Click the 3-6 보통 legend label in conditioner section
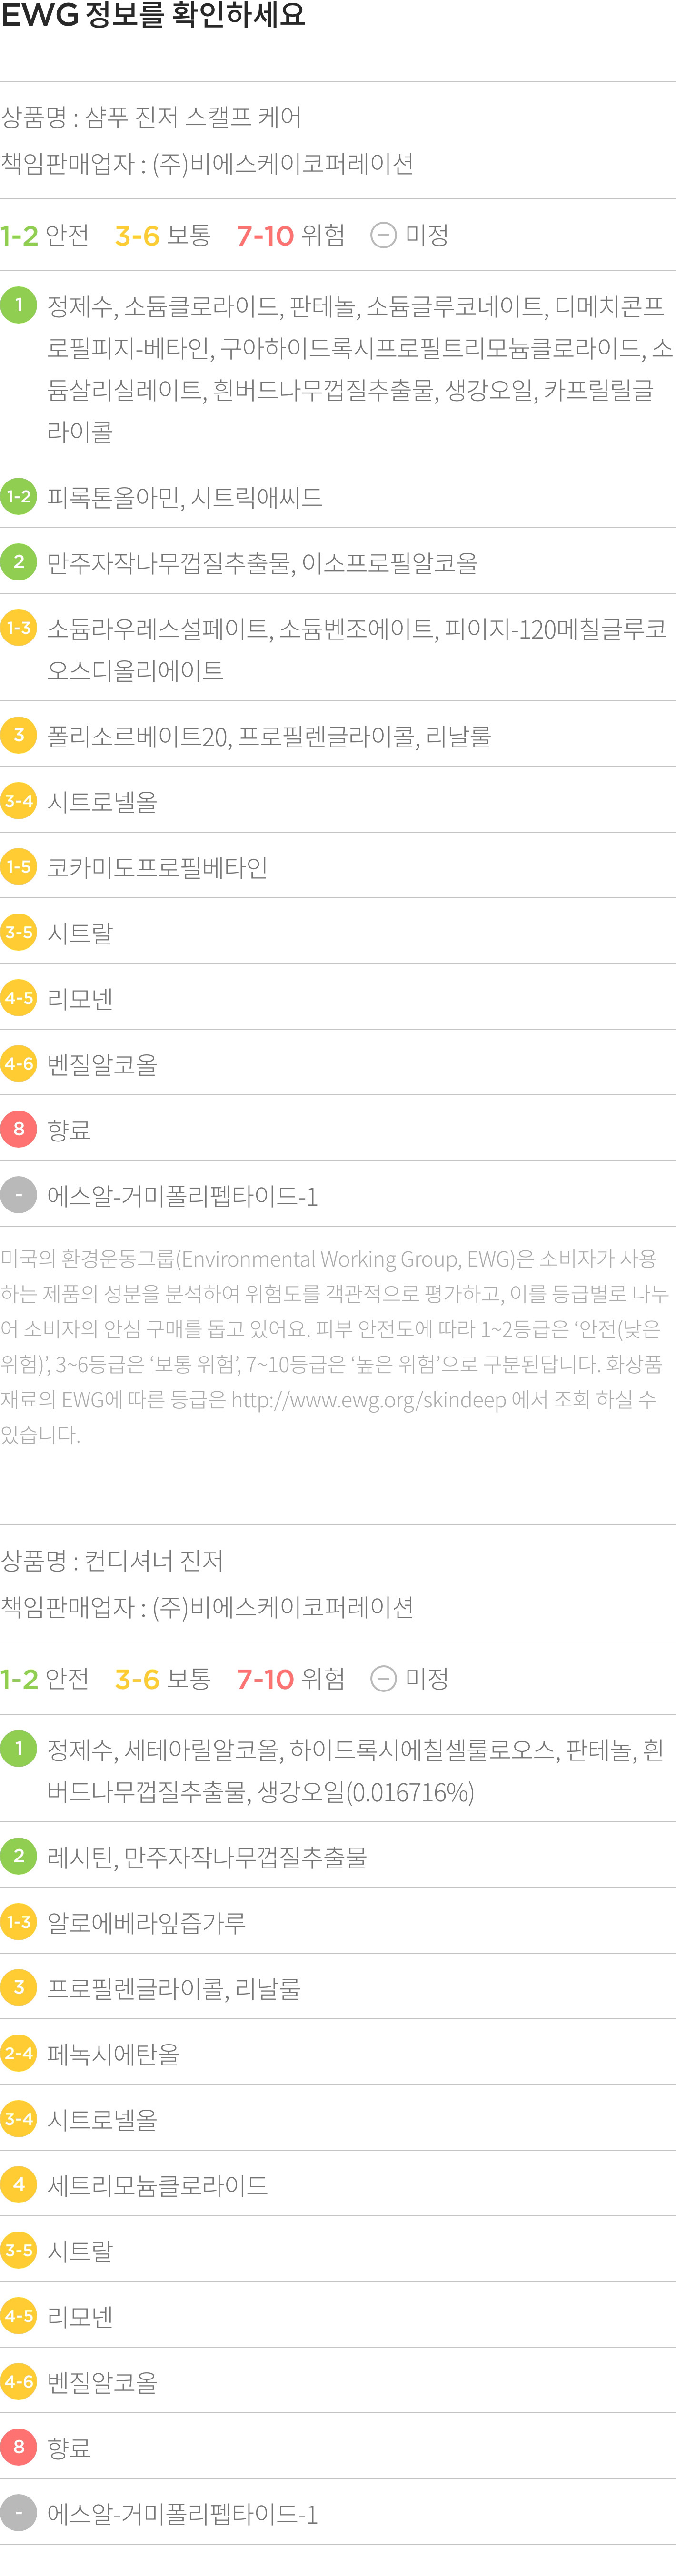This screenshot has height=2576, width=676. (x=163, y=1679)
